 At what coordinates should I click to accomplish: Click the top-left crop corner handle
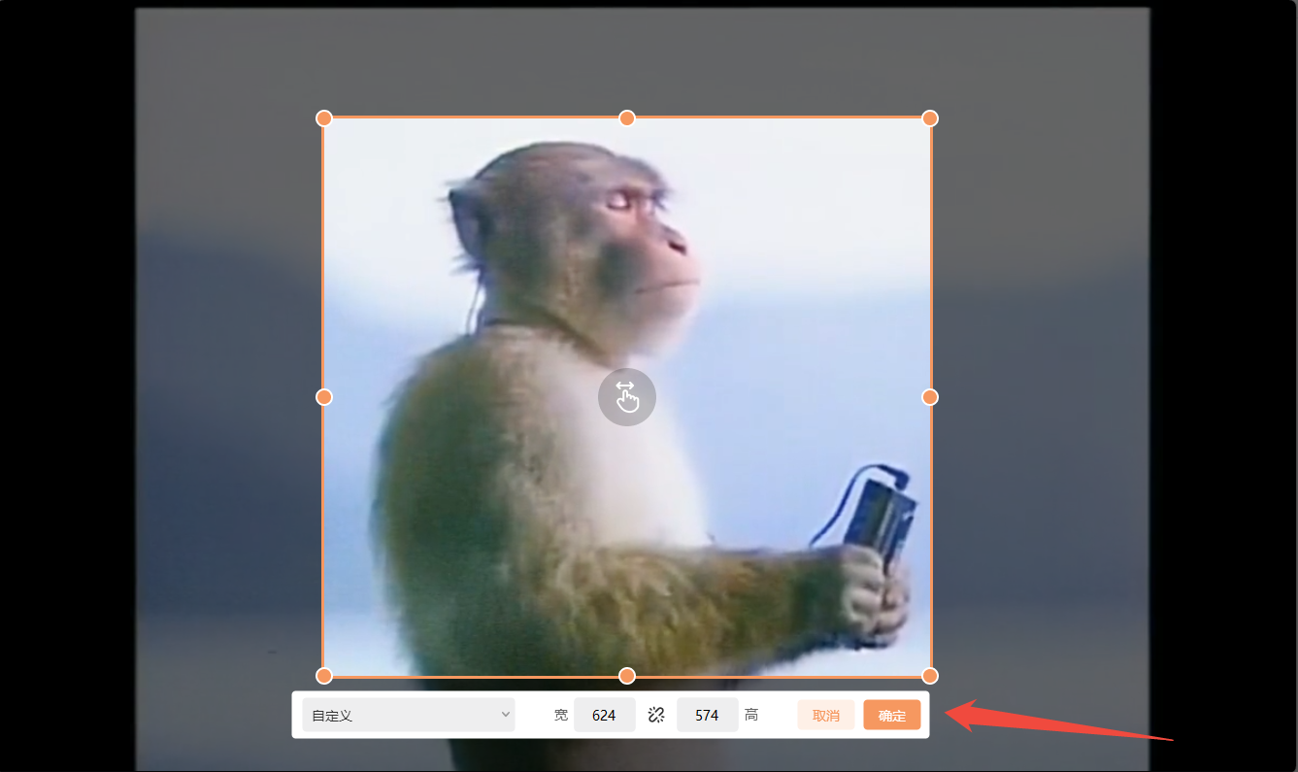click(324, 118)
